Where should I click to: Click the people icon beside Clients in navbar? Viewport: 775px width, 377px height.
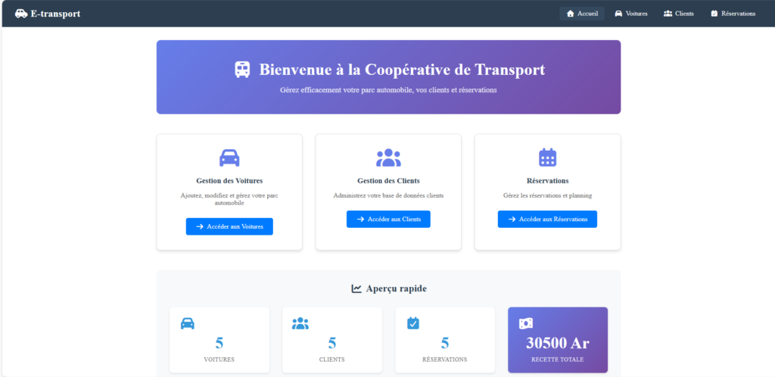coord(668,14)
